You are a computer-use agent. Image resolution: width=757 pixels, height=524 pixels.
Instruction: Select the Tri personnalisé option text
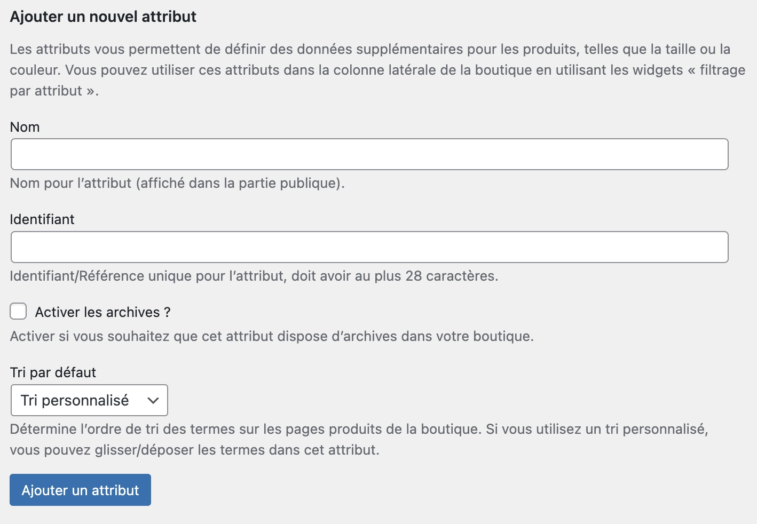(x=75, y=400)
